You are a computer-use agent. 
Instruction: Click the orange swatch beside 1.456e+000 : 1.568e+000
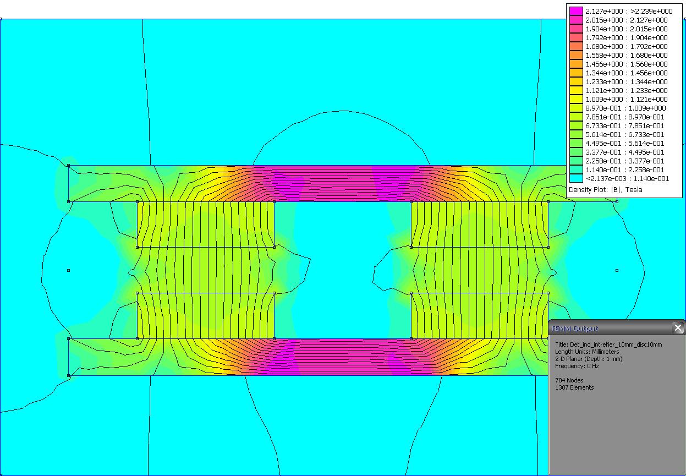[576, 64]
